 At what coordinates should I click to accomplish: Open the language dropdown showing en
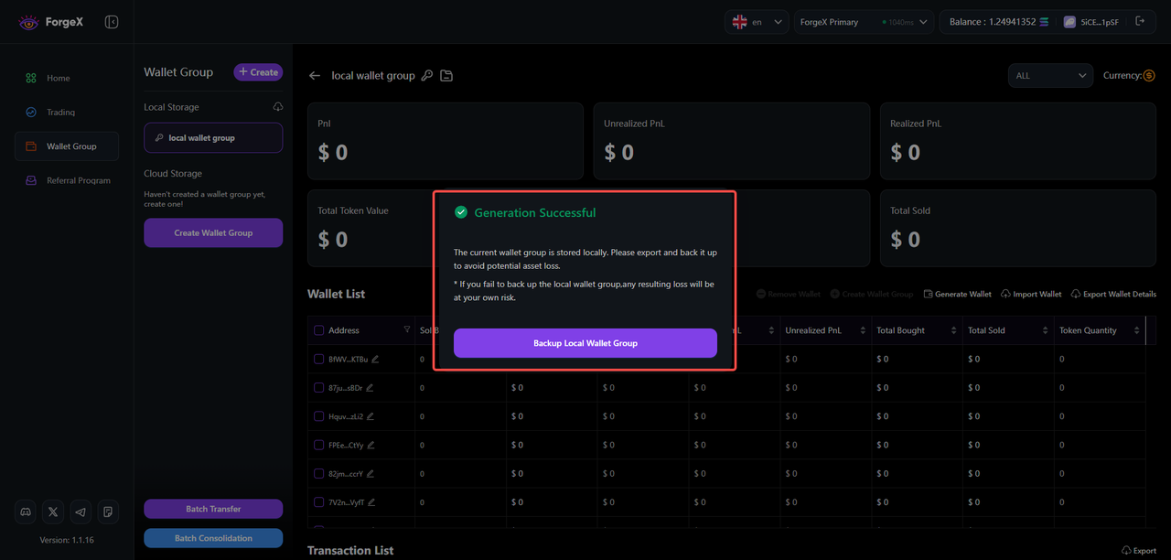coord(757,22)
